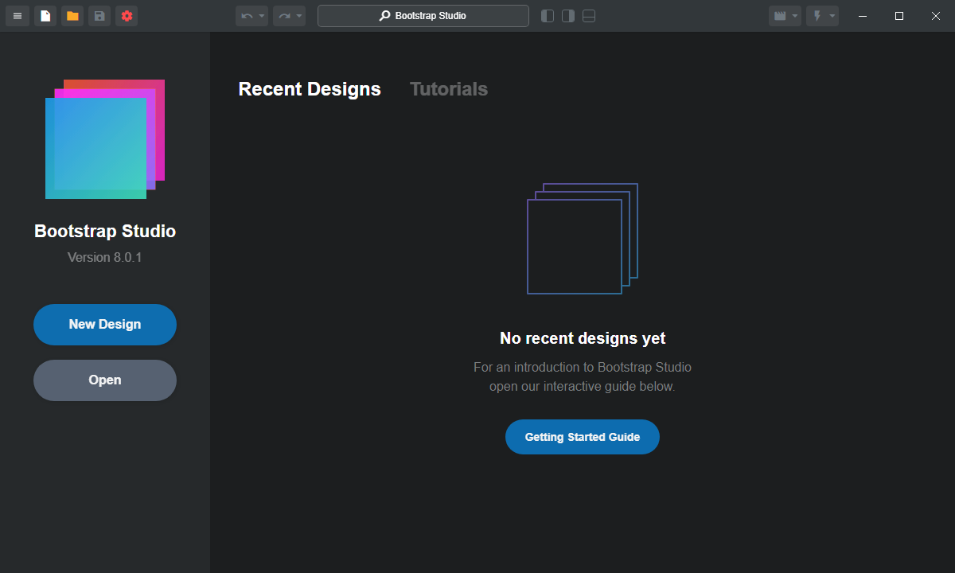
Task: Click the New Design button
Action: tap(104, 325)
